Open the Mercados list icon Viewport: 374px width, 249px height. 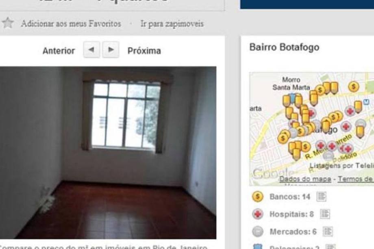(328, 232)
